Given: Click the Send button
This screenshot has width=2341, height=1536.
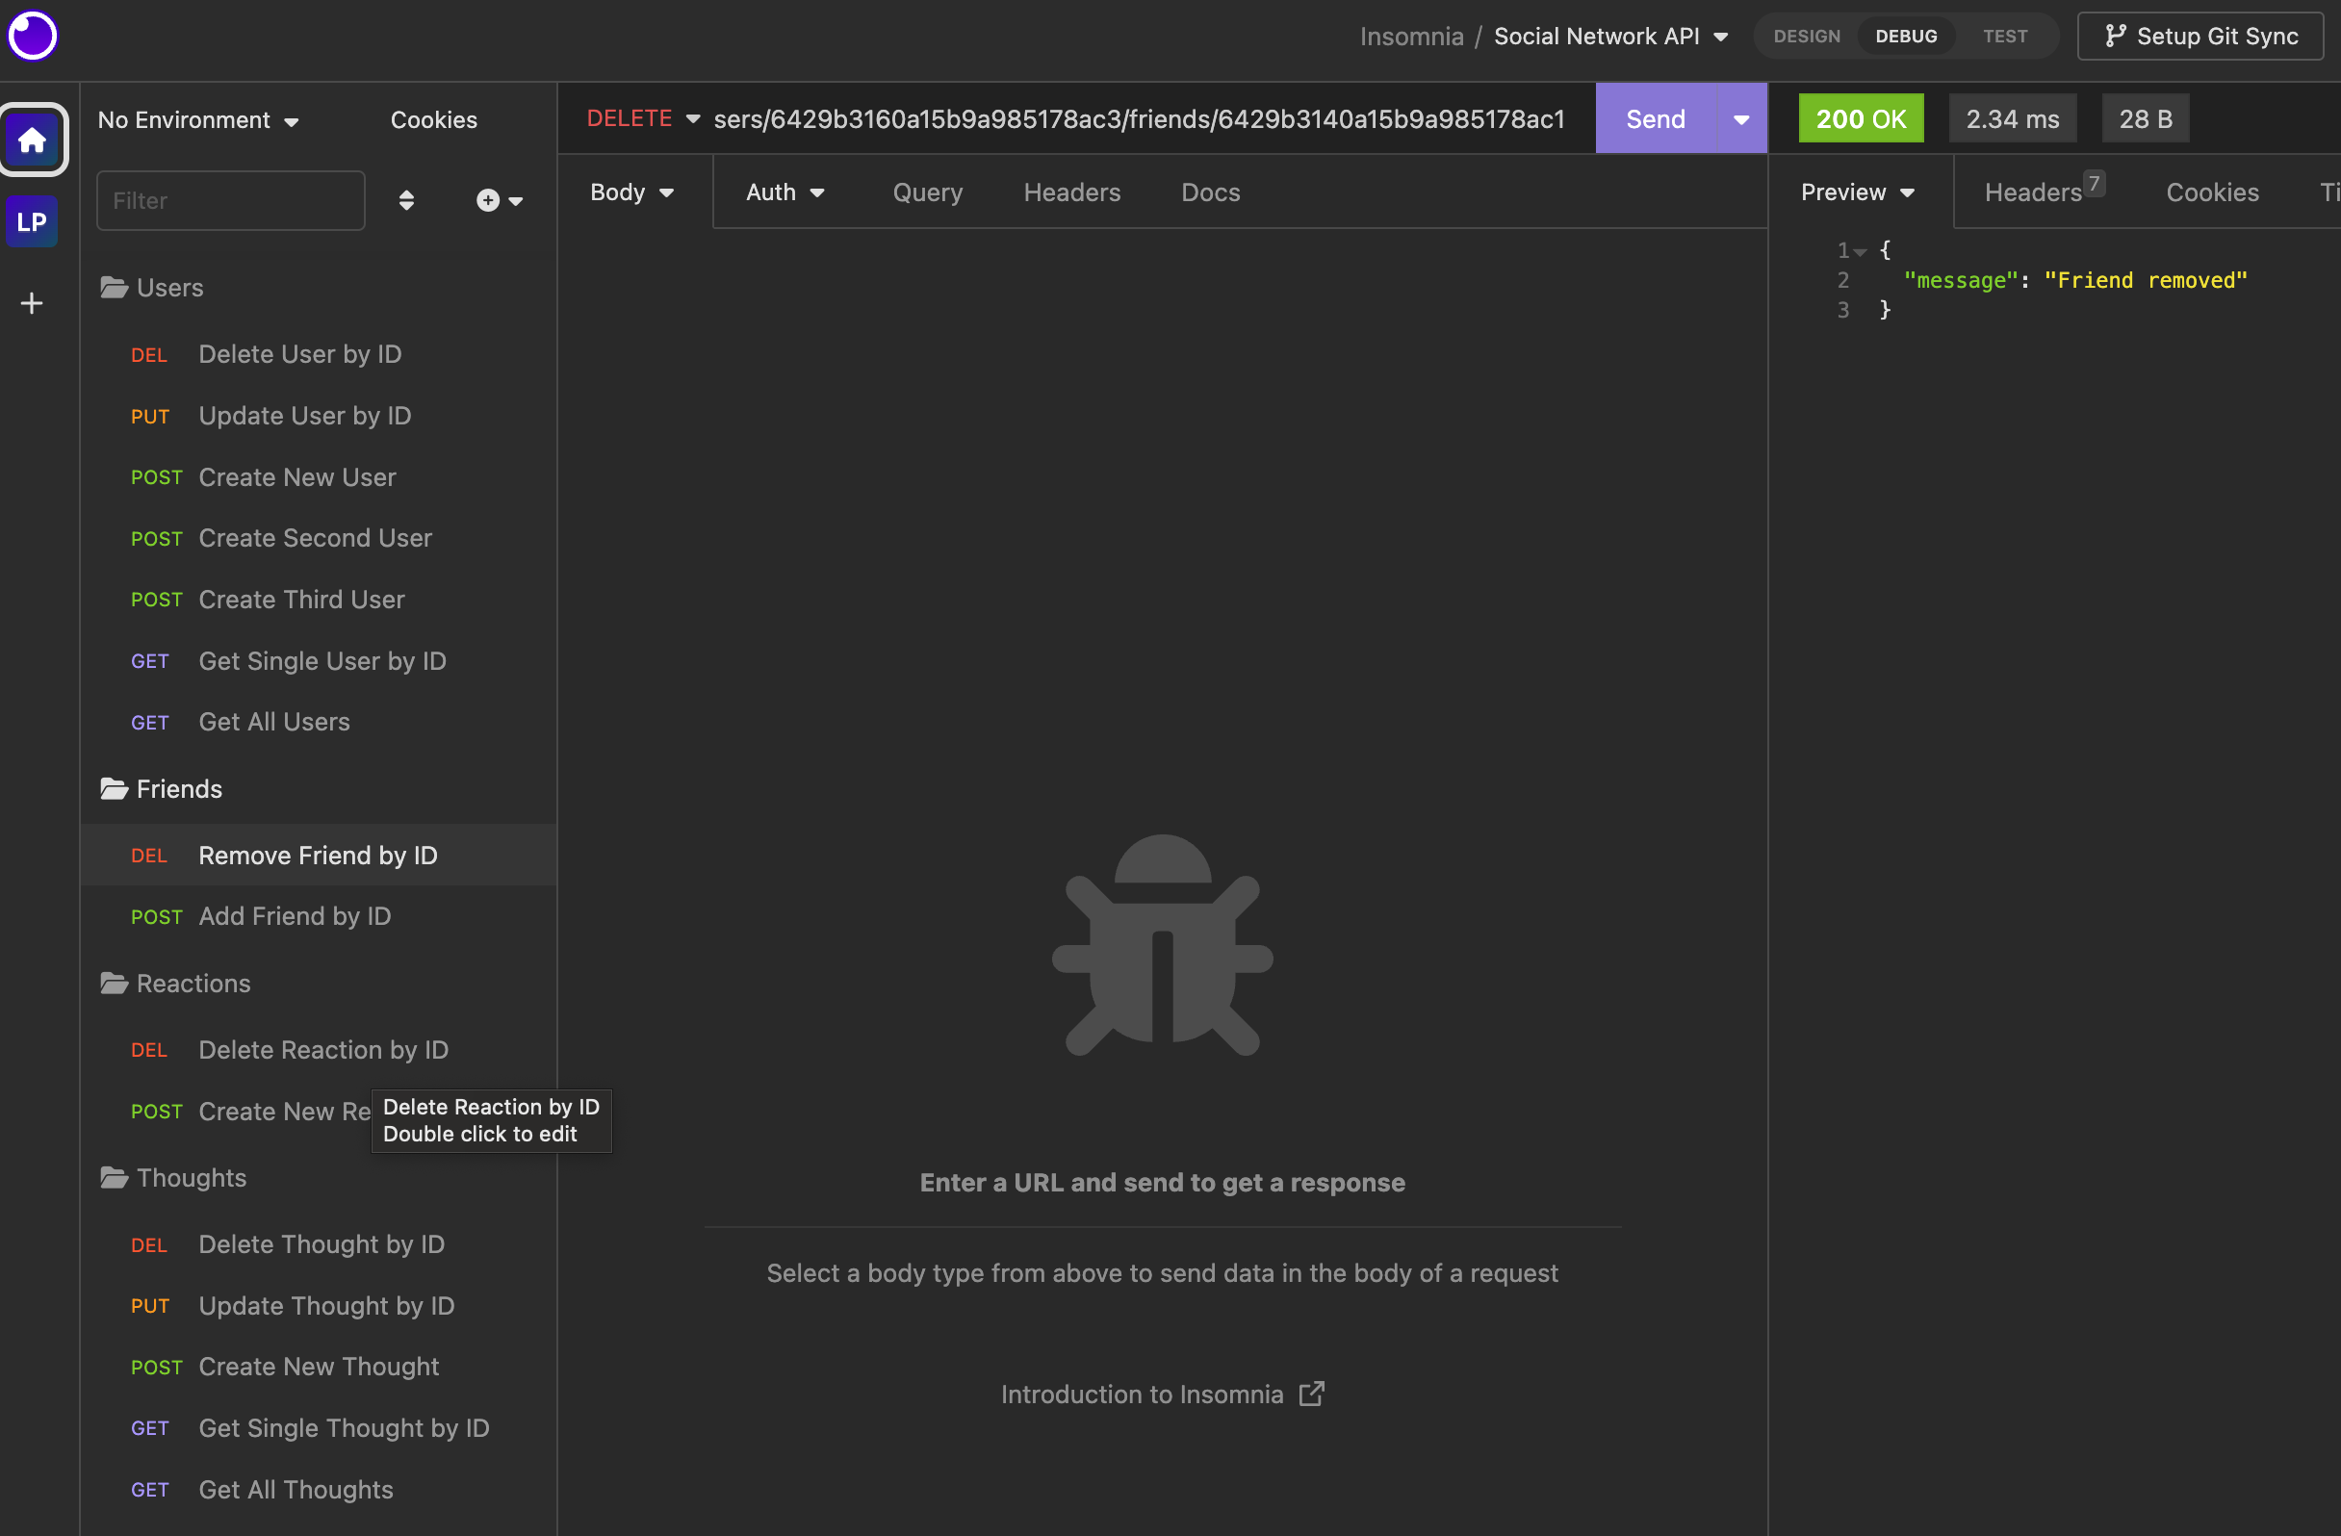Looking at the screenshot, I should coord(1655,118).
